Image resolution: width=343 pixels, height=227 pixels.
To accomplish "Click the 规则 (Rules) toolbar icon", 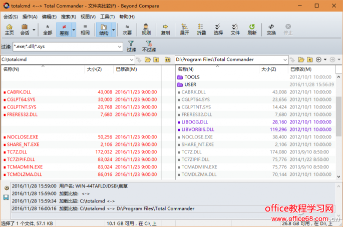I will (x=146, y=29).
